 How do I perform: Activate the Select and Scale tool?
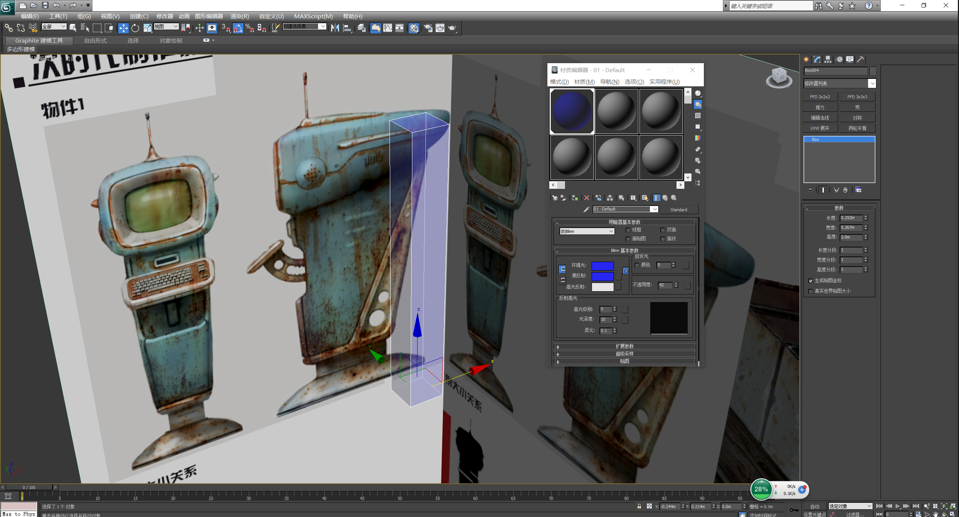pyautogui.click(x=147, y=28)
